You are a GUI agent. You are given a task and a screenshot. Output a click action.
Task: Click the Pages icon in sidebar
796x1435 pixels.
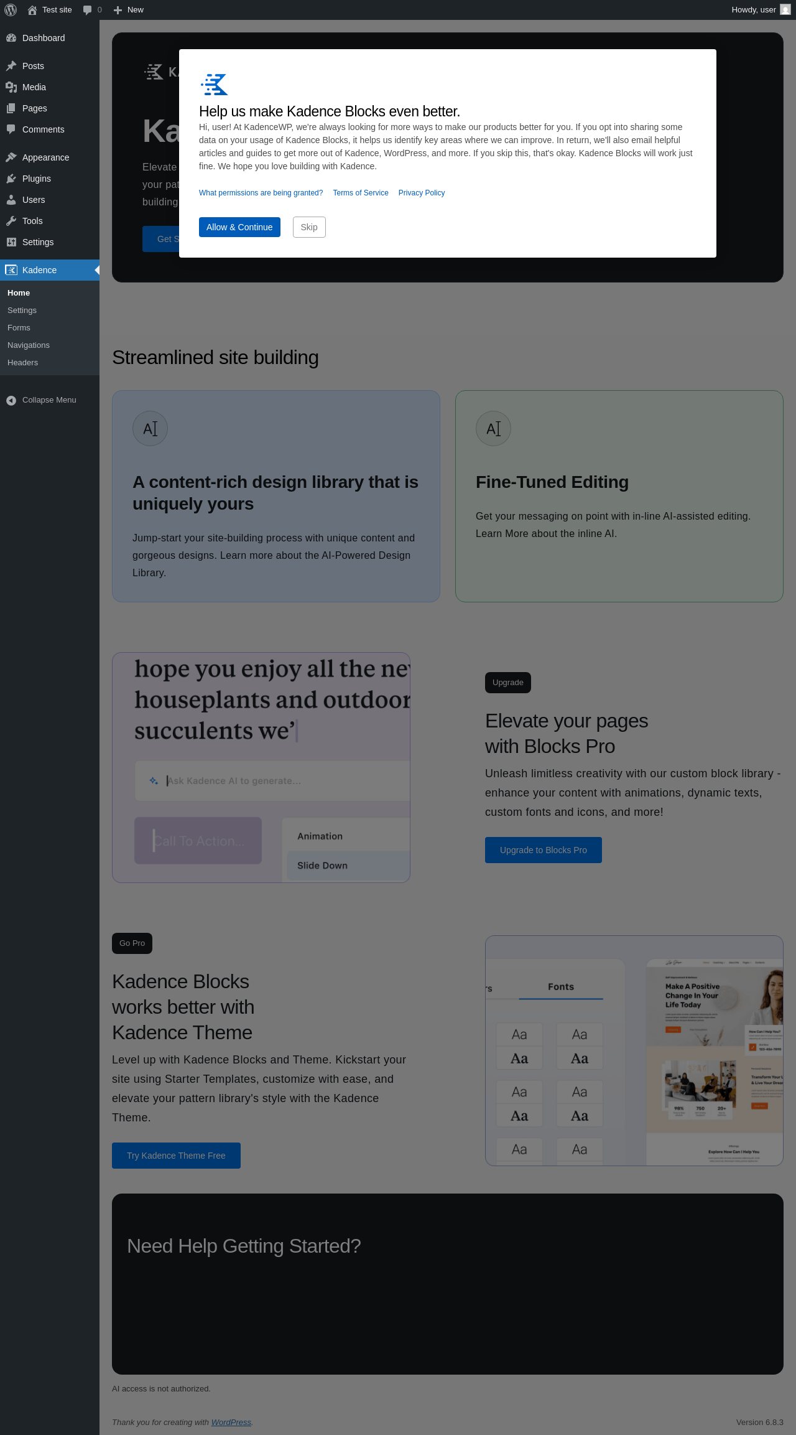(x=11, y=108)
